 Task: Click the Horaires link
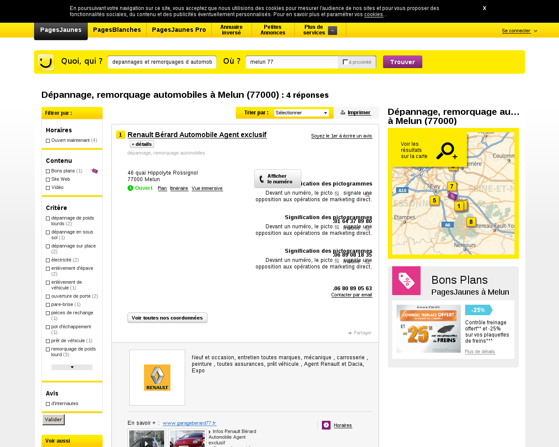click(343, 426)
